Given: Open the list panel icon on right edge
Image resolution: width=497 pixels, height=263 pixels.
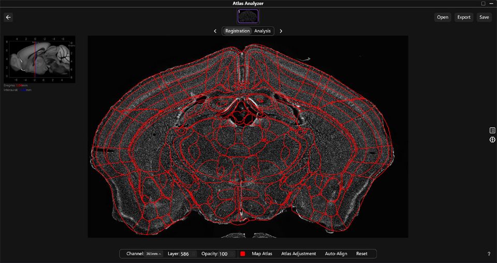Looking at the screenshot, I should point(492,130).
